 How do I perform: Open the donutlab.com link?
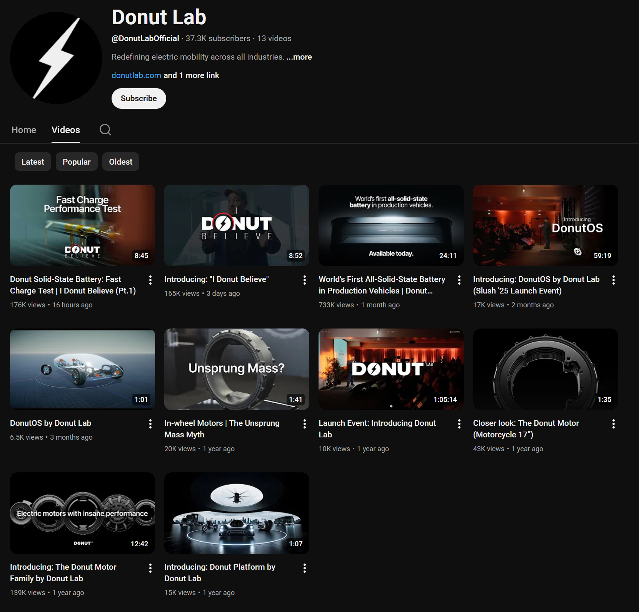(x=136, y=75)
